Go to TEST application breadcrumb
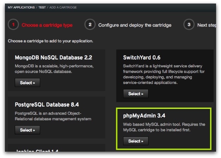The height and width of the screenshot is (158, 221). (x=42, y=7)
